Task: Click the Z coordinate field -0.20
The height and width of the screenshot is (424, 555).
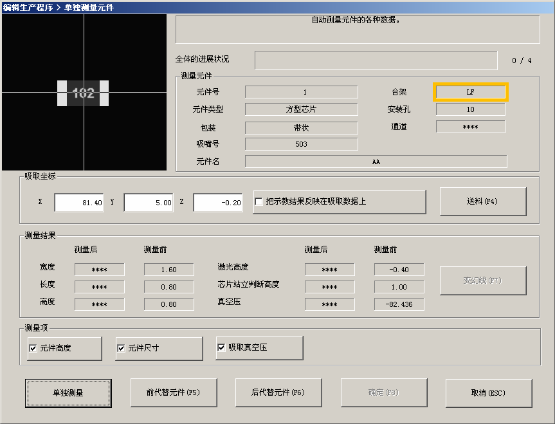Action: click(x=217, y=203)
